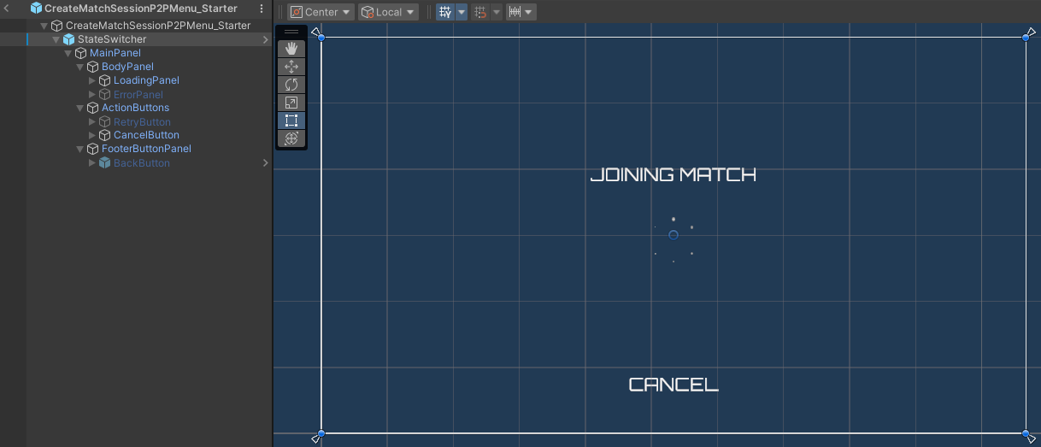Collapse the FooterButtonPanel node
The image size is (1041, 447).
point(80,149)
